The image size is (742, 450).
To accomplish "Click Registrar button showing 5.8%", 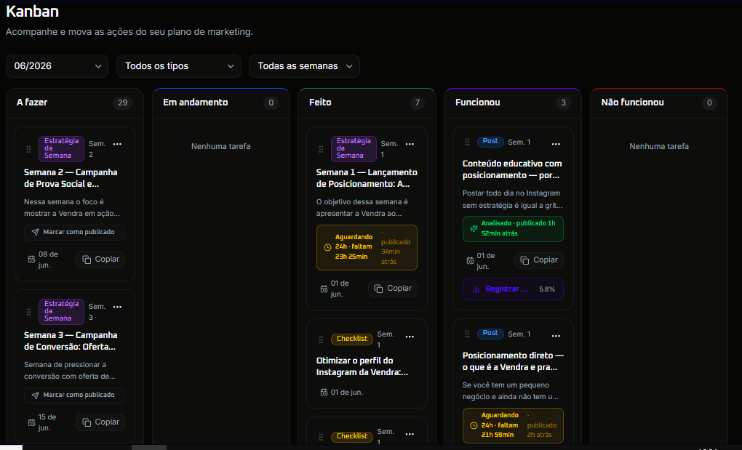I will [x=513, y=289].
